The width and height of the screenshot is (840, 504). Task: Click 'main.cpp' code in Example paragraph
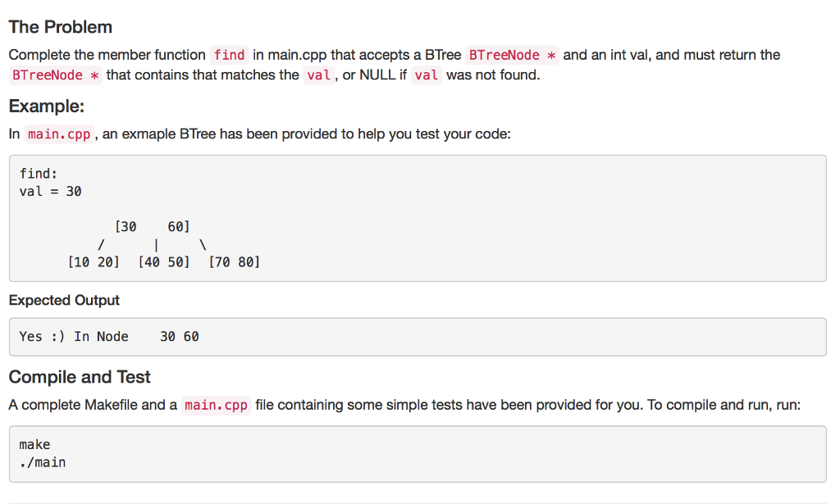pyautogui.click(x=59, y=134)
